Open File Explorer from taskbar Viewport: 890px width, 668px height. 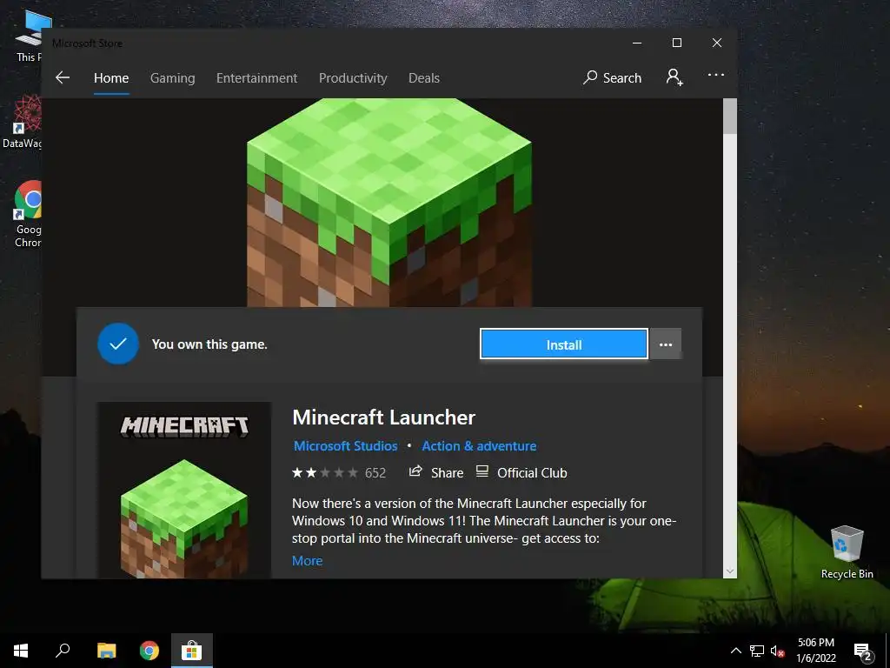click(x=106, y=651)
